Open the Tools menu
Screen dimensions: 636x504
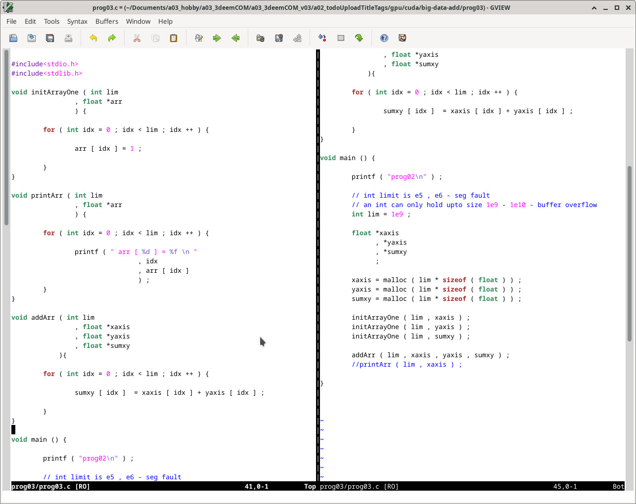(x=51, y=21)
